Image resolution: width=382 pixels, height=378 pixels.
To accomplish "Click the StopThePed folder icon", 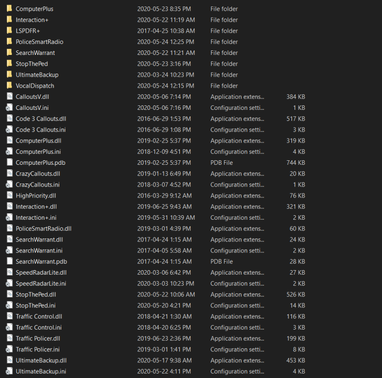I will coord(9,64).
